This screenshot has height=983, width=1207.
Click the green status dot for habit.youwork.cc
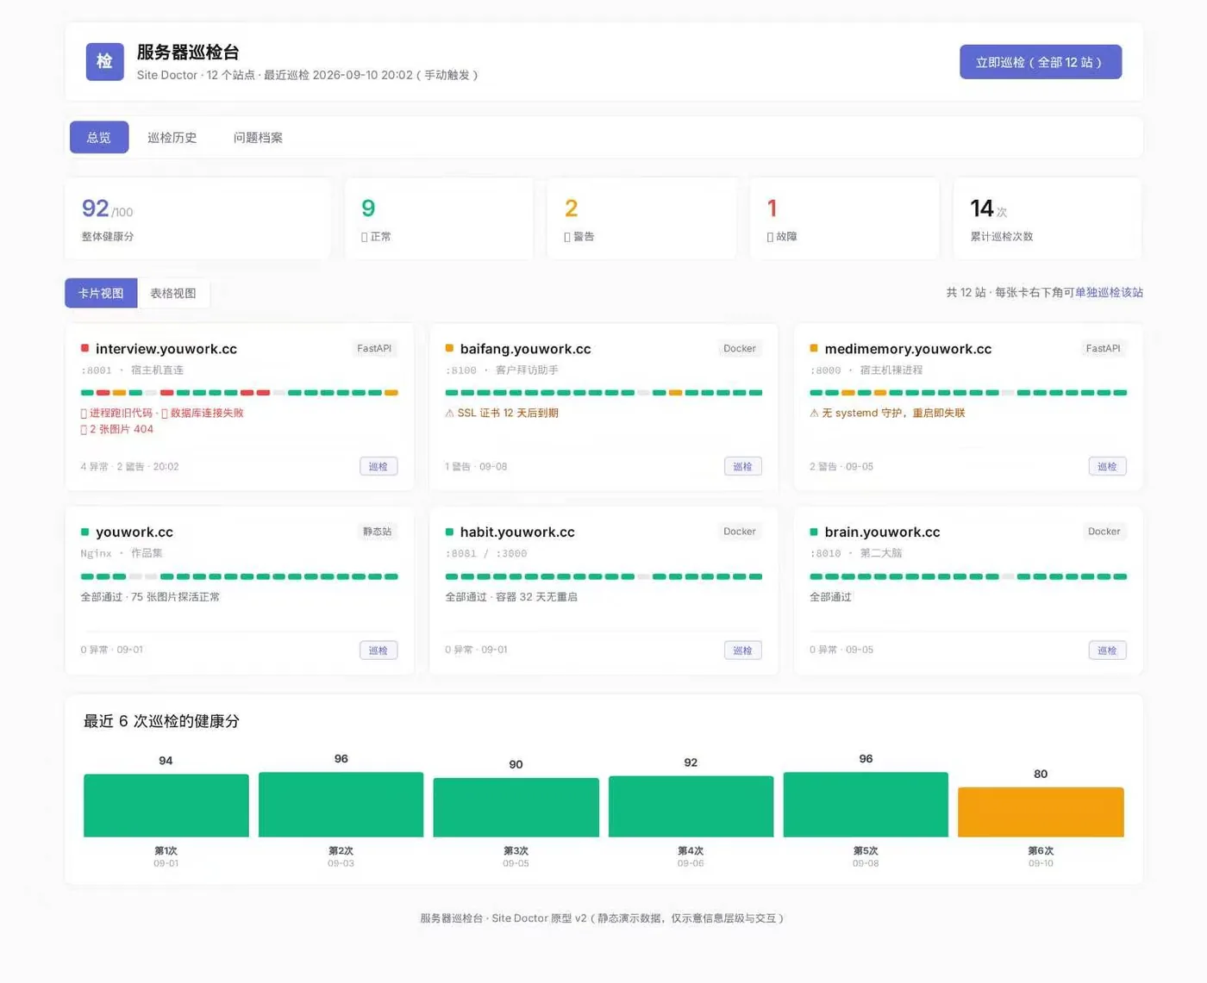449,532
